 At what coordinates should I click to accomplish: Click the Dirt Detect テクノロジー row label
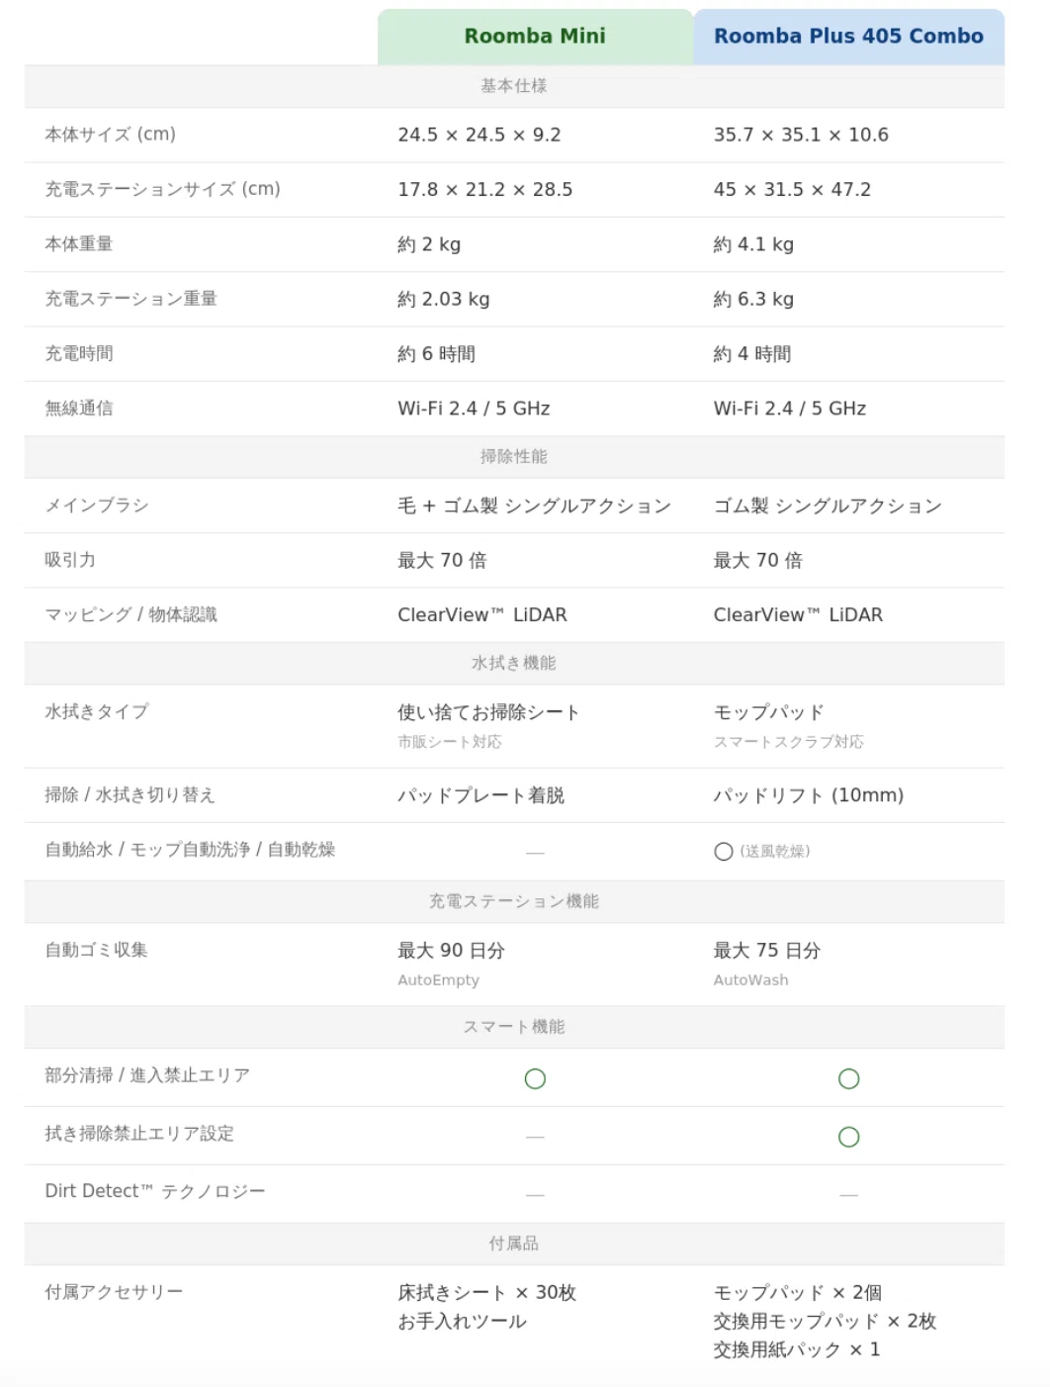(155, 1191)
